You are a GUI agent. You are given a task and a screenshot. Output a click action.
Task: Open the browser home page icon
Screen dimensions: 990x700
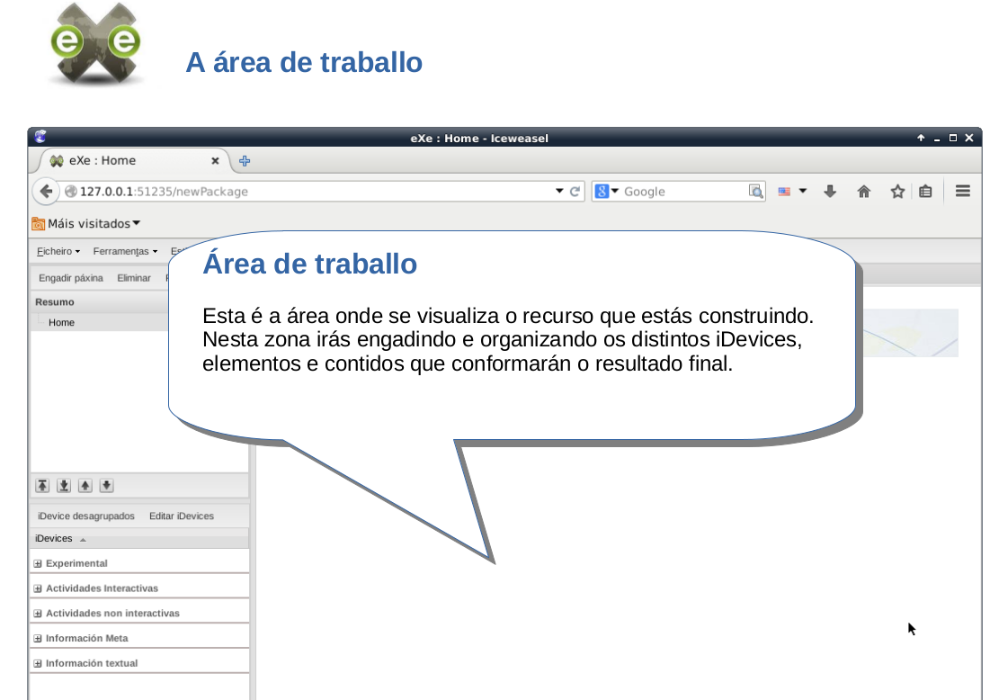864,192
